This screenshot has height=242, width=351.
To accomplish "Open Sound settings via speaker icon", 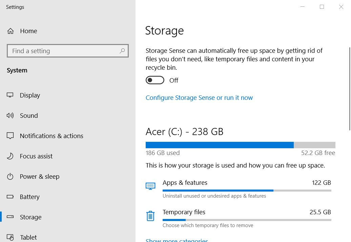I will point(11,115).
